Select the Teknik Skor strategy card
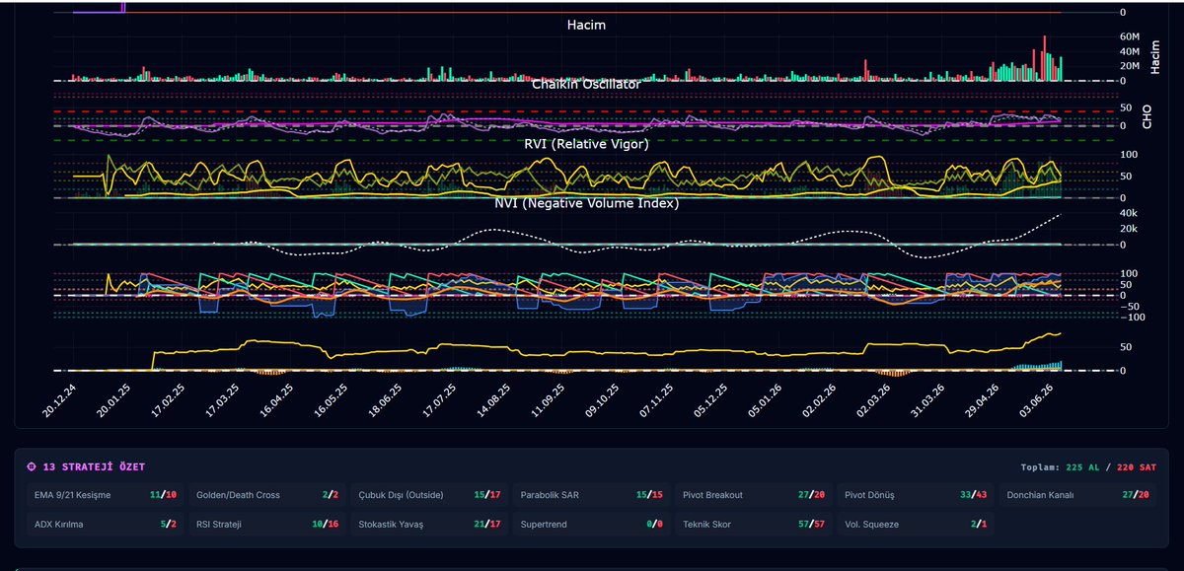The width and height of the screenshot is (1184, 571). tap(754, 525)
